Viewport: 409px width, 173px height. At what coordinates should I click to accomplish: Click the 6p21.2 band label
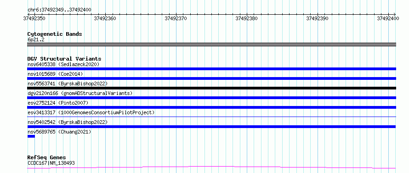point(36,39)
